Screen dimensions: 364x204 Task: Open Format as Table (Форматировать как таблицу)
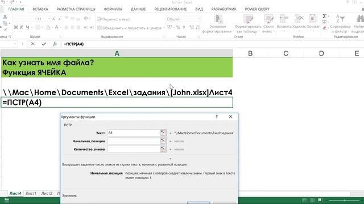(248, 24)
